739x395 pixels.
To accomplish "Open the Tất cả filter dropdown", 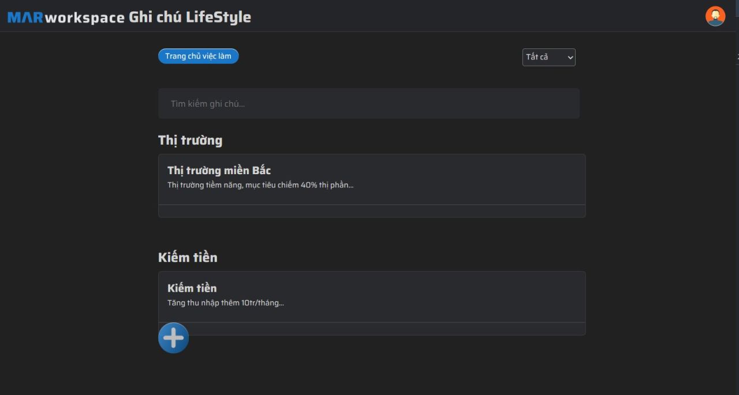I will [x=548, y=57].
